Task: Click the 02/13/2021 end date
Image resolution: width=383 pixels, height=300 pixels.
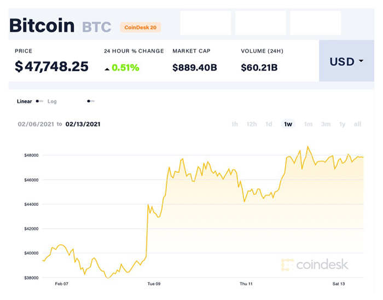Action: [83, 124]
